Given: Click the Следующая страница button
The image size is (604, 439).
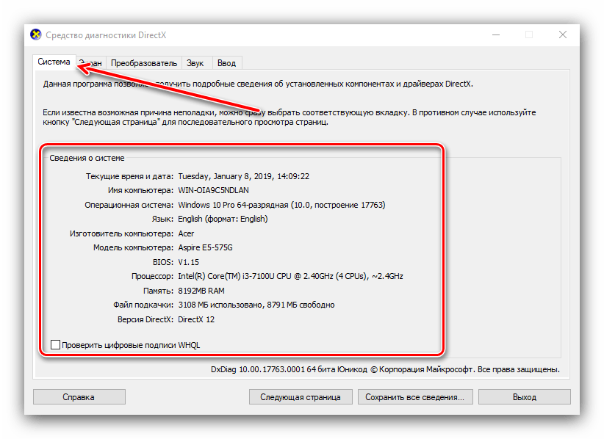Looking at the screenshot, I should [x=300, y=397].
